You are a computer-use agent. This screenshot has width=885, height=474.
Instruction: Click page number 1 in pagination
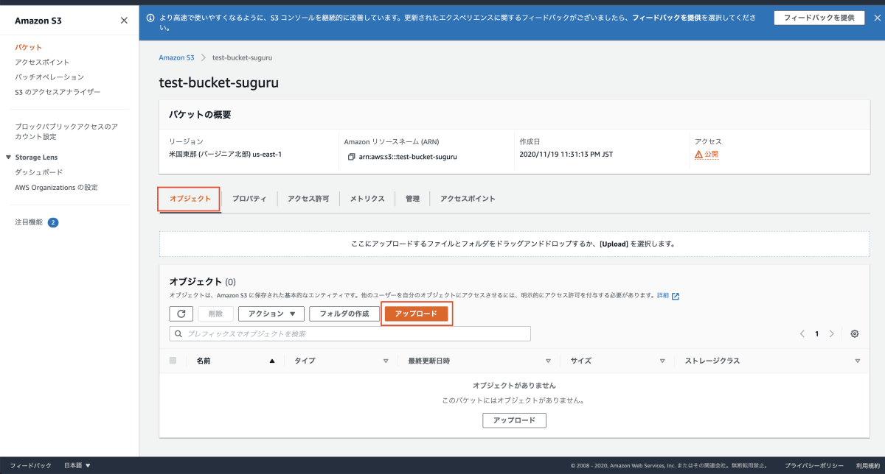[817, 333]
